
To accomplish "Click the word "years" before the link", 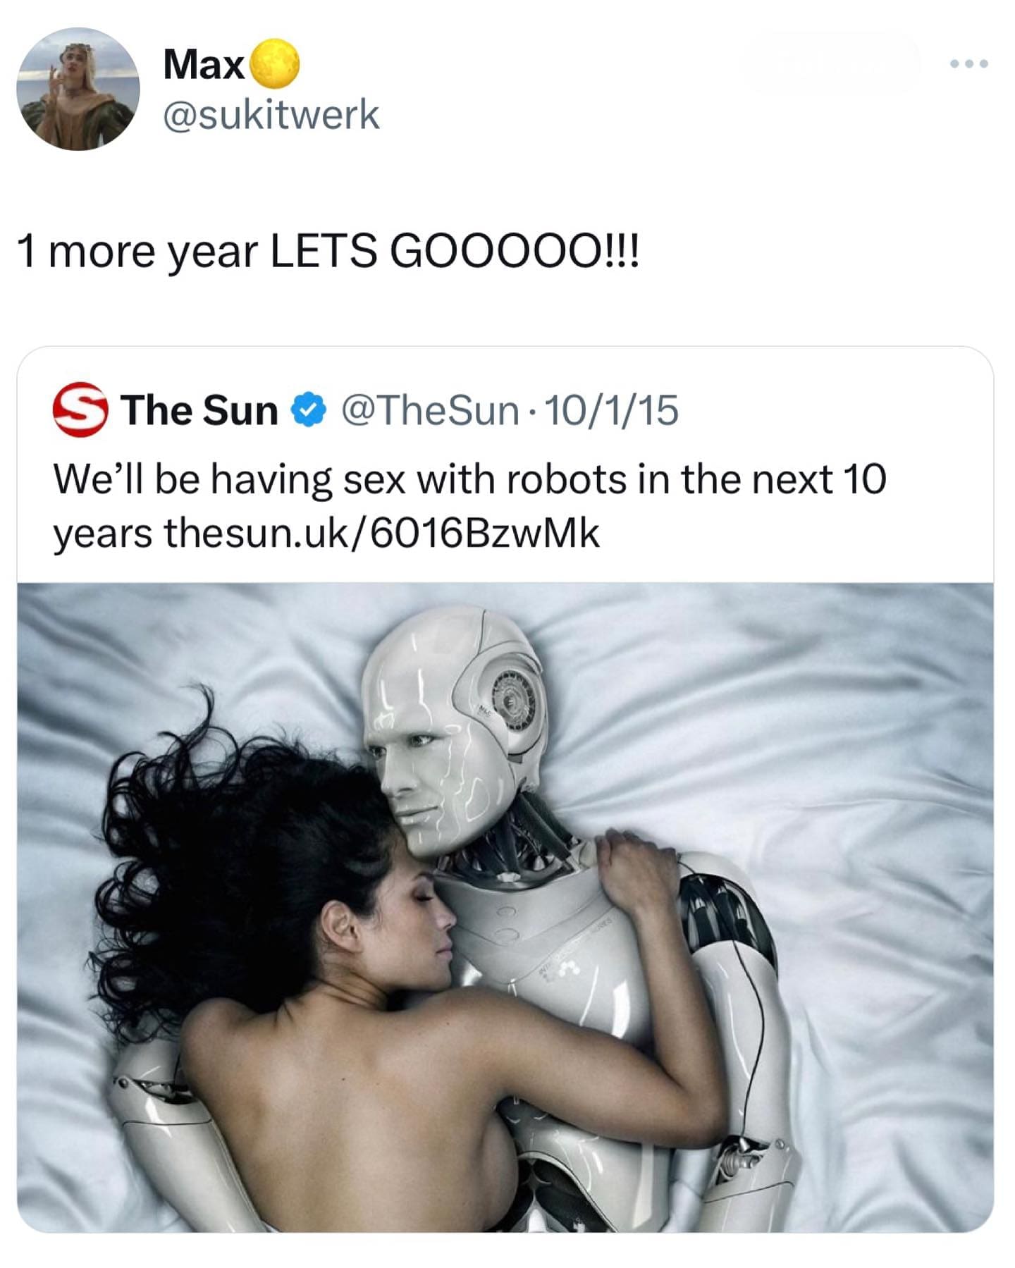I will point(103,534).
